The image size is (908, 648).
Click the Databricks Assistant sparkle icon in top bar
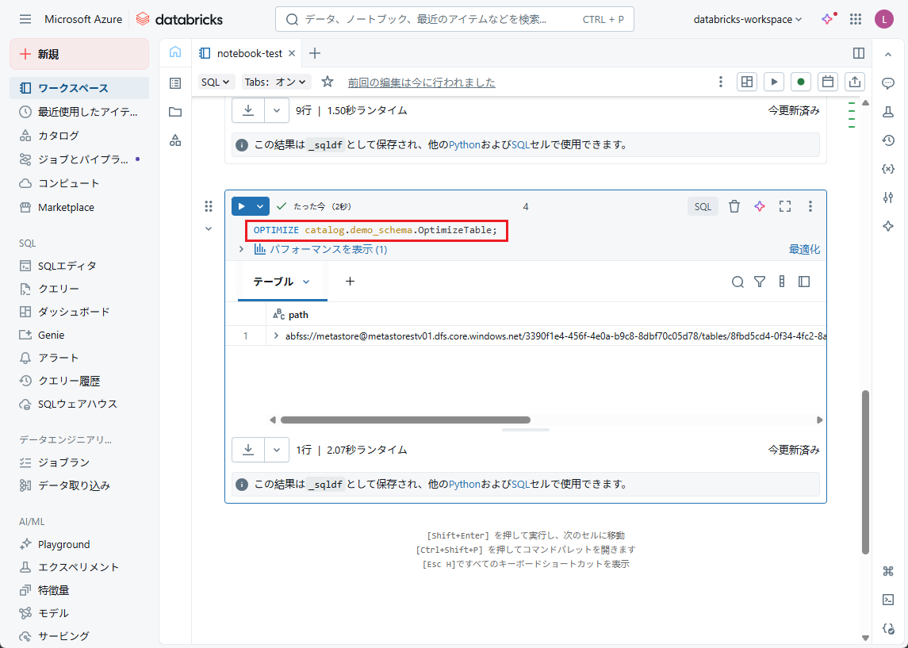(828, 19)
